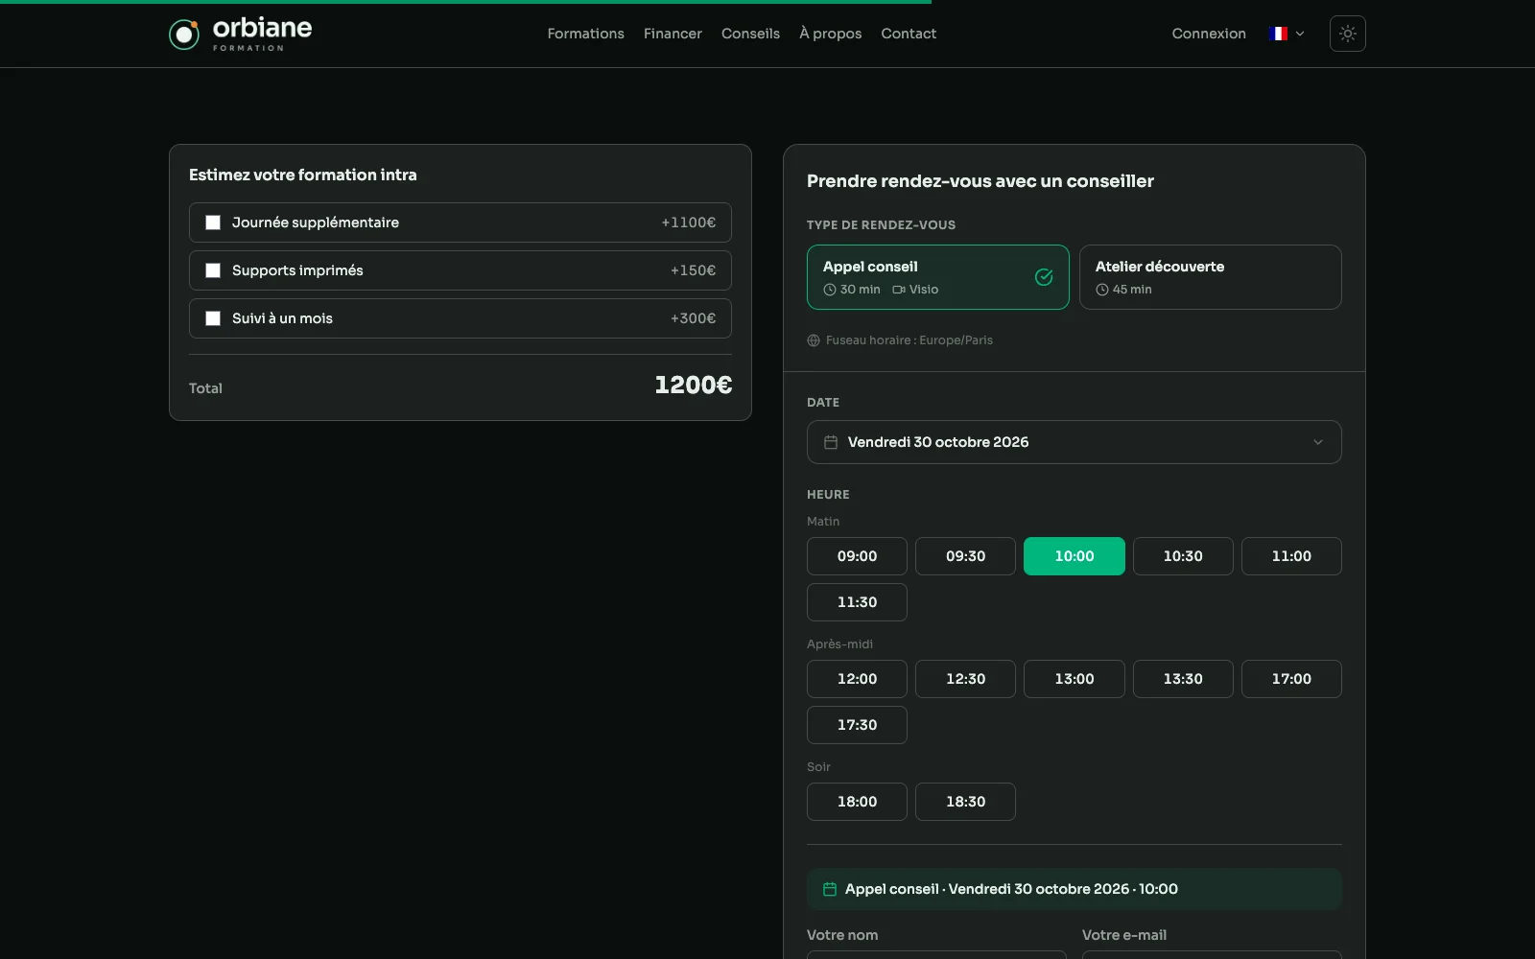Click the Appel conseil booking summary banner
Screen dimensions: 1535x959
click(x=1074, y=889)
